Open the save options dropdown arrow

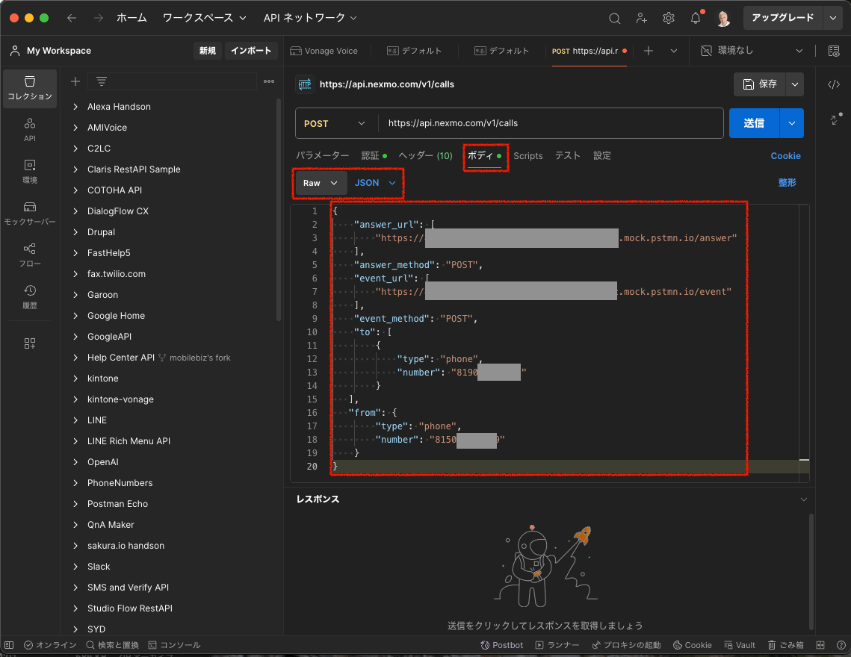click(x=794, y=84)
